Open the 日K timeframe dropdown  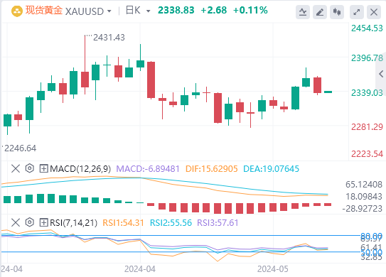138,11
